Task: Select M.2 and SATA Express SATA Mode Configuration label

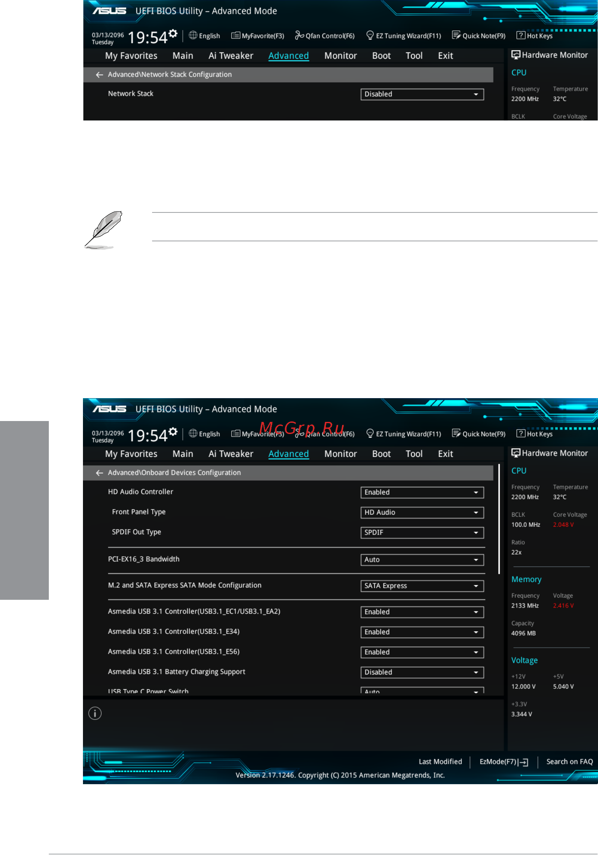Action: [184, 586]
